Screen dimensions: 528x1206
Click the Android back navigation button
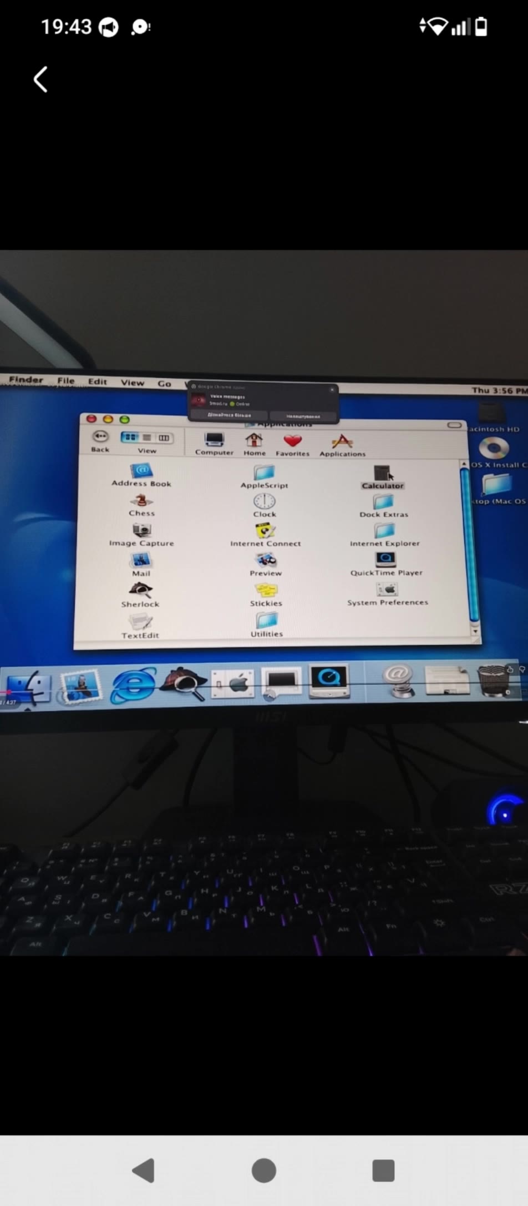click(x=144, y=1170)
